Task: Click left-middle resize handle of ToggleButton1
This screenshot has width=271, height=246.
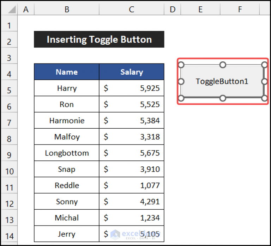Action: (x=181, y=81)
